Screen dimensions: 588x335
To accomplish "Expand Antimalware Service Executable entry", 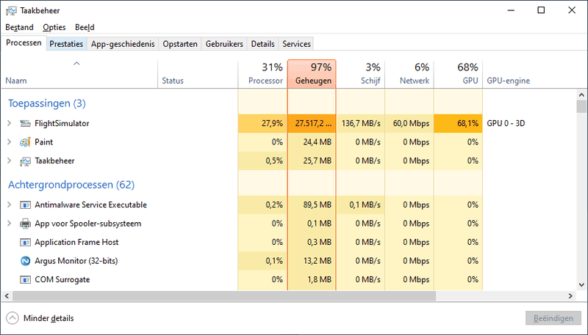I will tap(10, 205).
